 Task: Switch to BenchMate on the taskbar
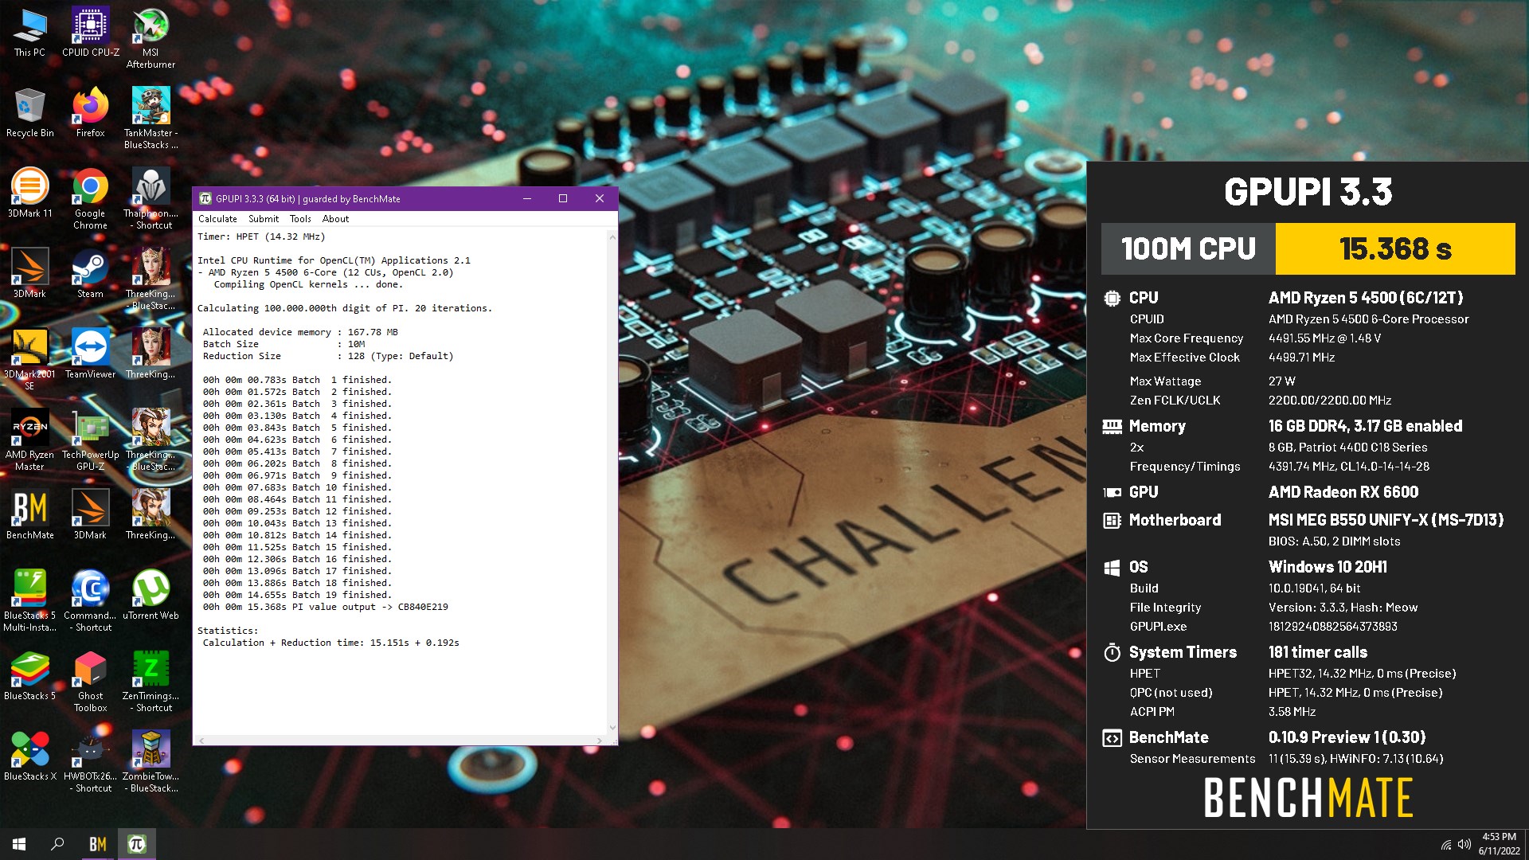pyautogui.click(x=98, y=844)
